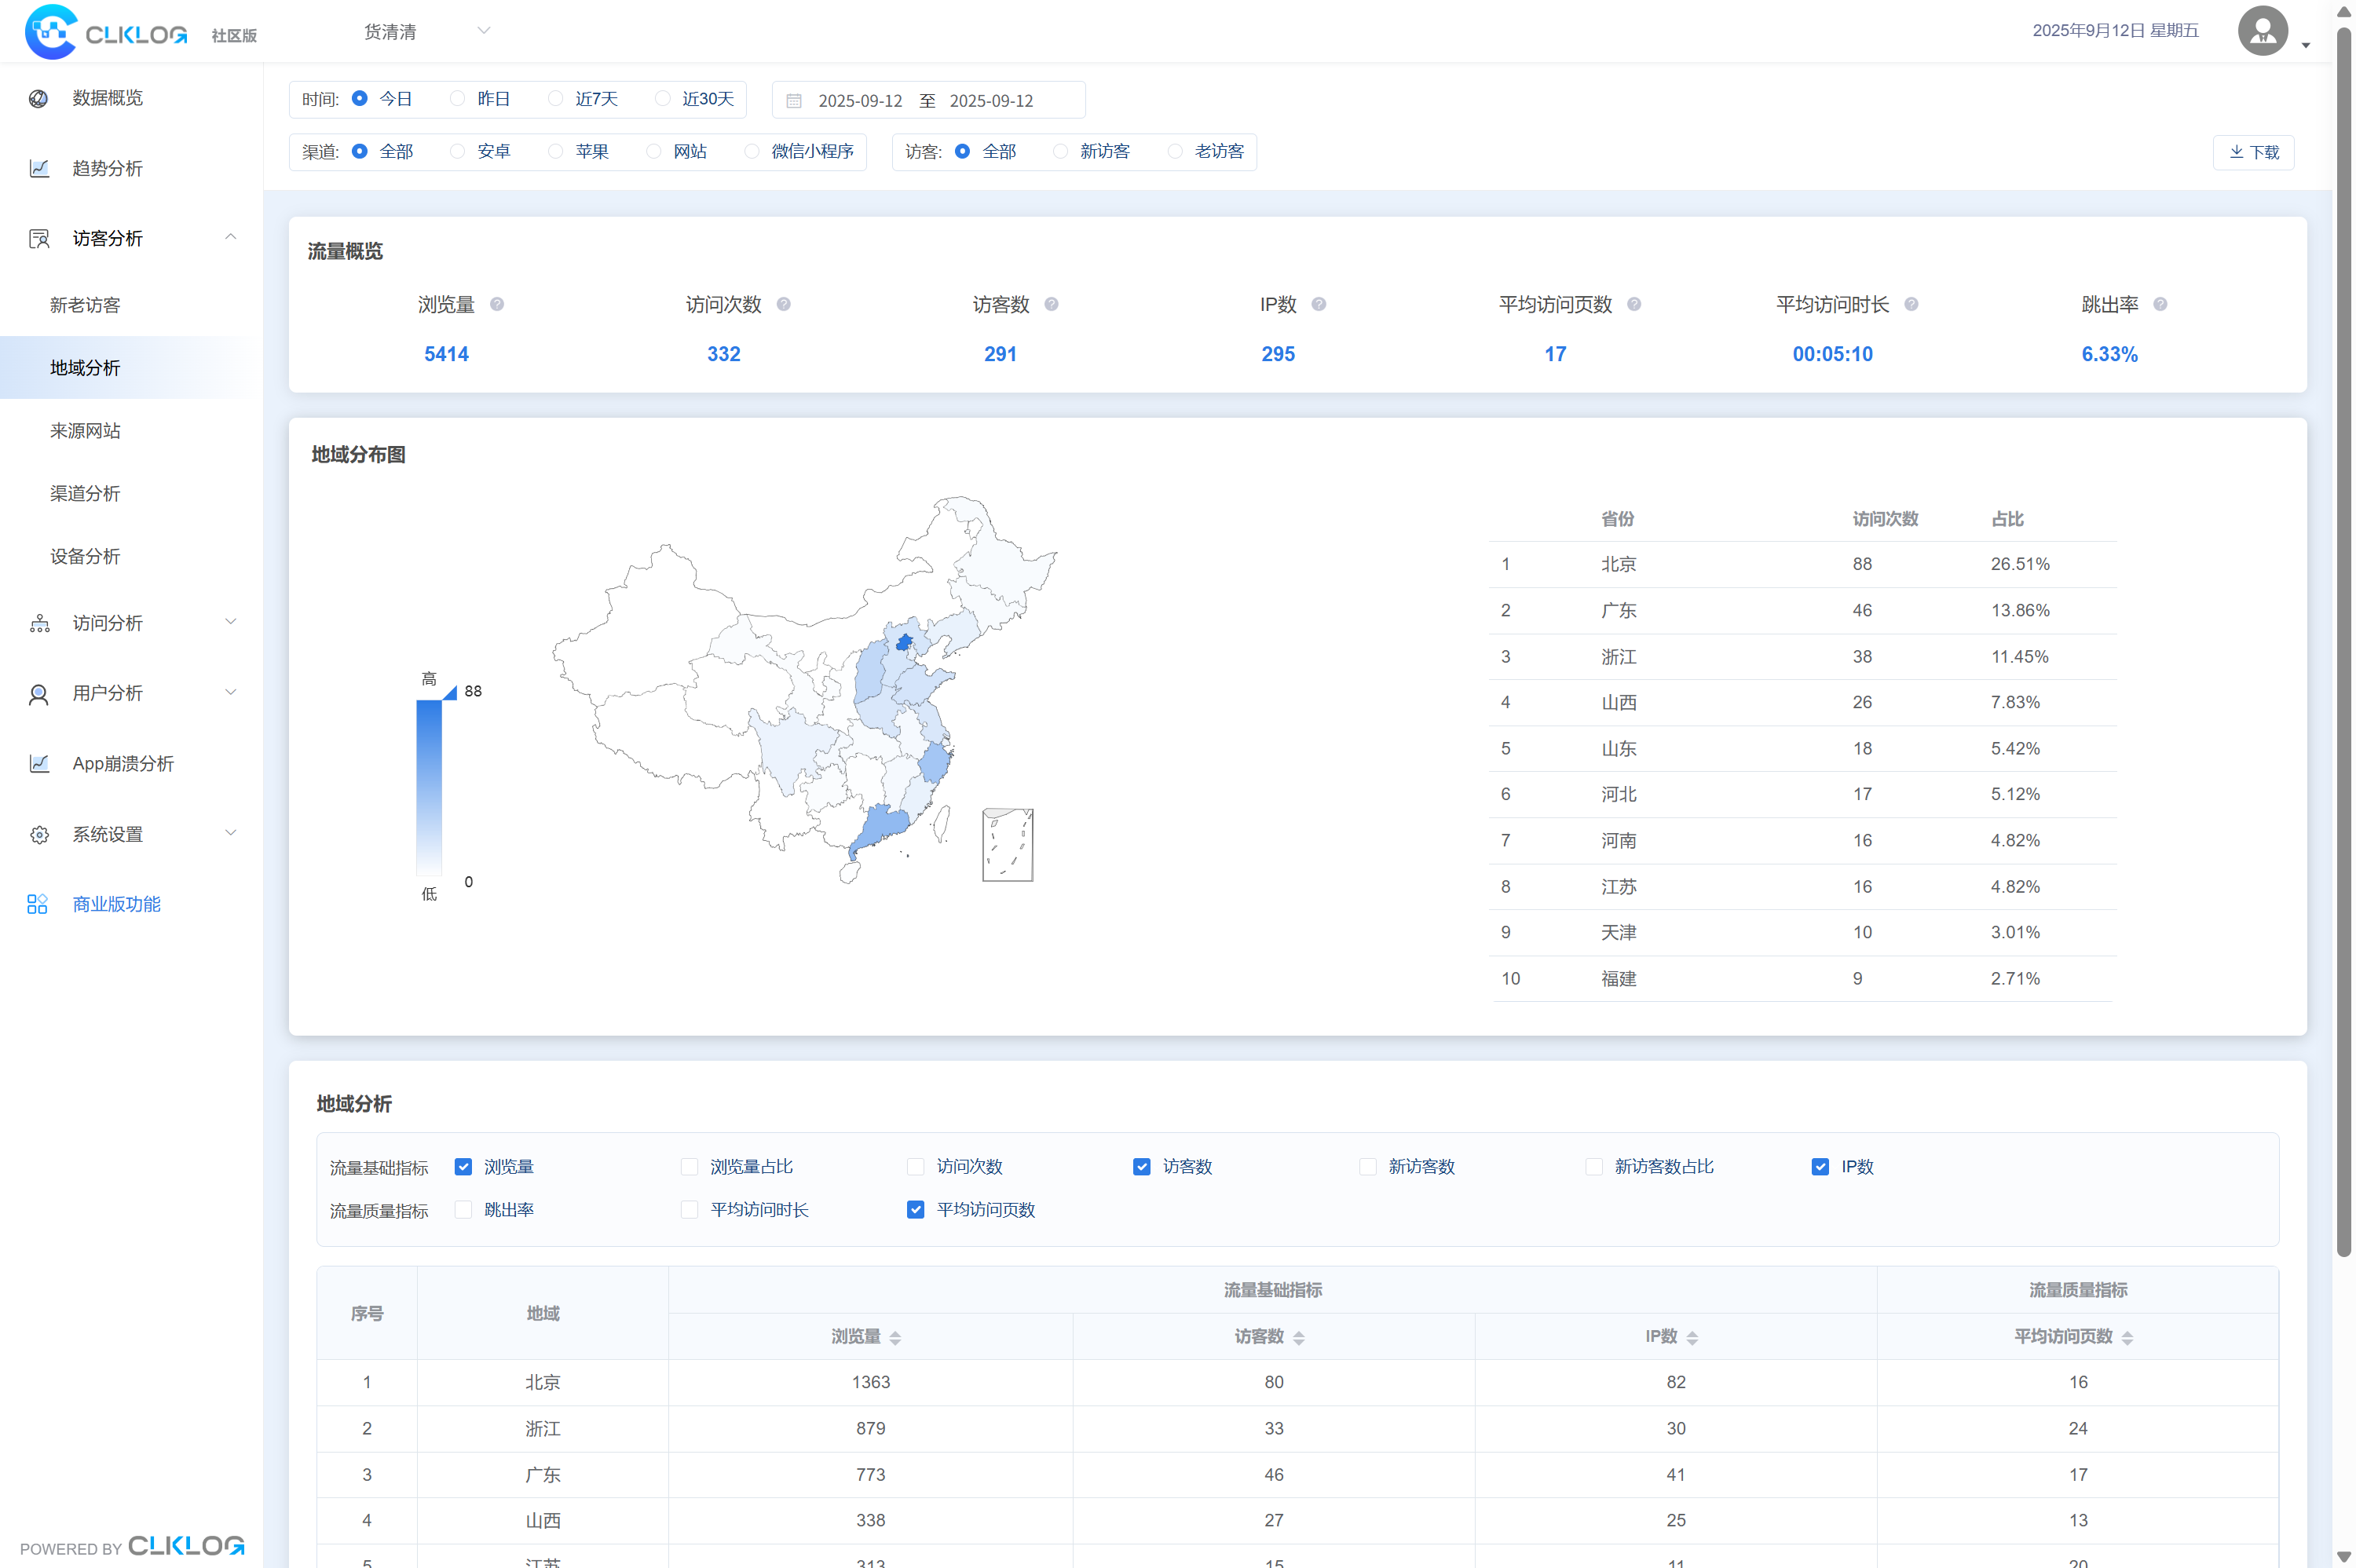Click help icon next to 跳出率
The height and width of the screenshot is (1568, 2356).
(x=2160, y=304)
